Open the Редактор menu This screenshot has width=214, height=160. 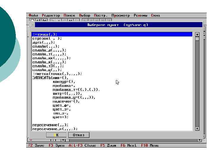(51, 15)
